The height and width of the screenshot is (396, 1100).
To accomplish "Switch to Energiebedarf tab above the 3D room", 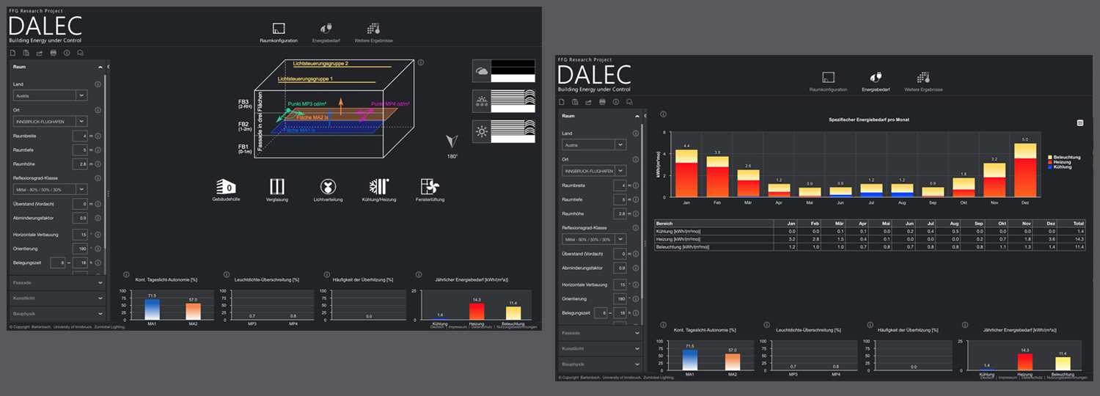I will pyautogui.click(x=323, y=31).
